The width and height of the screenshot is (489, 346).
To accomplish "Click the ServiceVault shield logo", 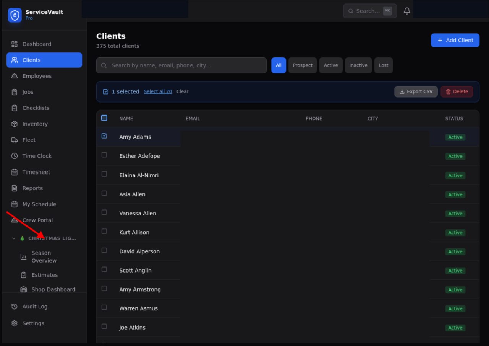I will click(15, 15).
